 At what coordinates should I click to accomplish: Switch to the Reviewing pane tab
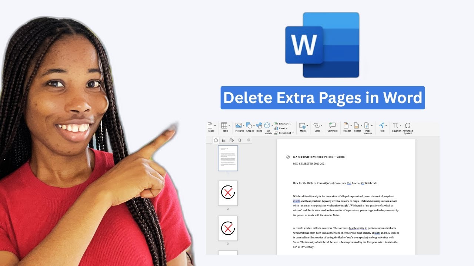pos(231,140)
